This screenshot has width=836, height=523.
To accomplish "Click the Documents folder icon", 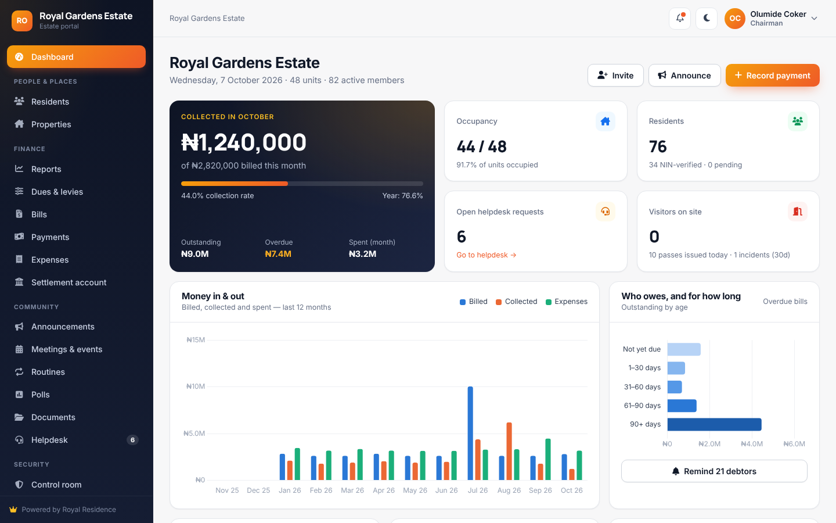I will coord(19,417).
